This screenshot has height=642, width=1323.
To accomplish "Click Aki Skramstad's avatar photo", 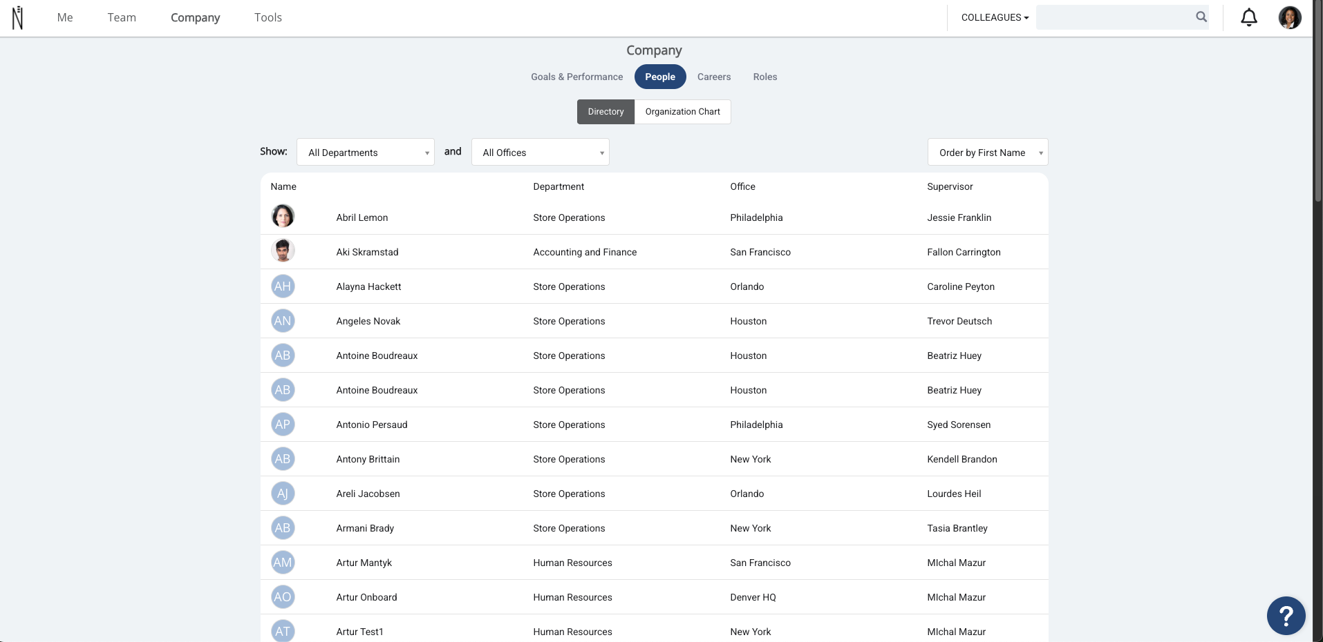I will point(283,251).
